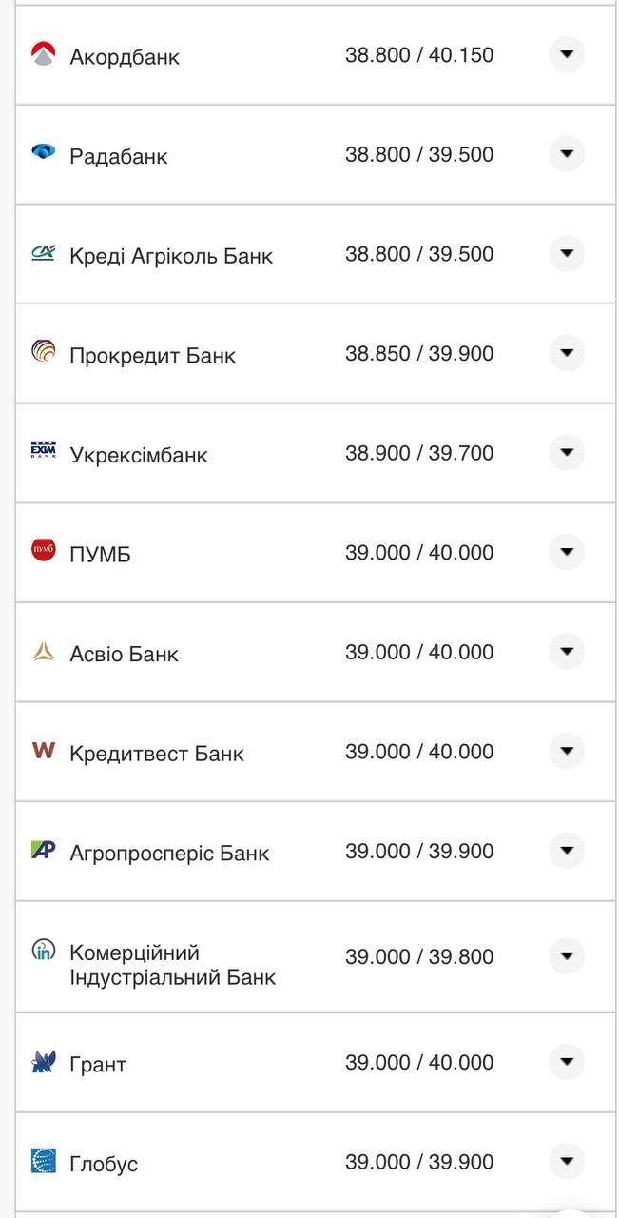Click the Прокредит Банк logo icon

tap(44, 352)
